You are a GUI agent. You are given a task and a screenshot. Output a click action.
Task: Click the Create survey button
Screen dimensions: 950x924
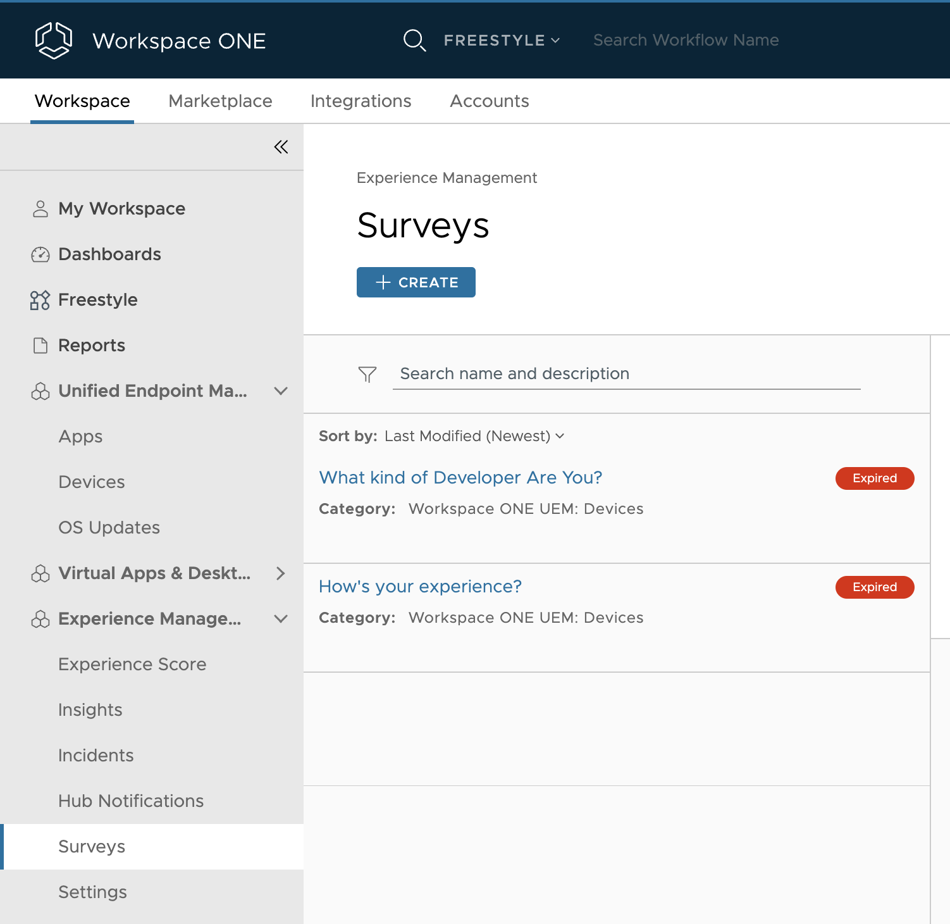coord(416,282)
